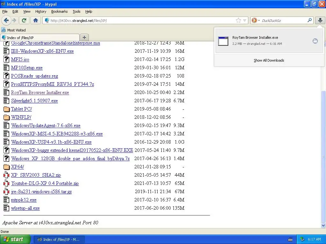Open containing folder for RoyTam download
The image size is (326, 244).
(315, 41)
